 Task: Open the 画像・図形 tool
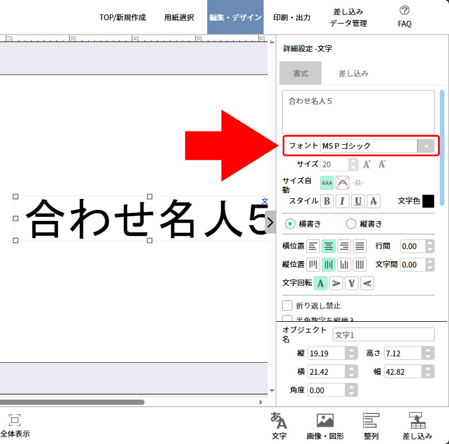tap(325, 426)
